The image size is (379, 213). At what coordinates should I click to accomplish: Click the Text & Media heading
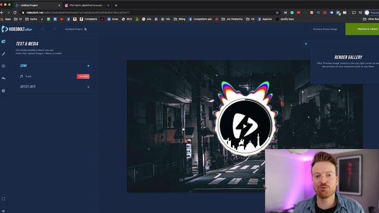tap(27, 44)
